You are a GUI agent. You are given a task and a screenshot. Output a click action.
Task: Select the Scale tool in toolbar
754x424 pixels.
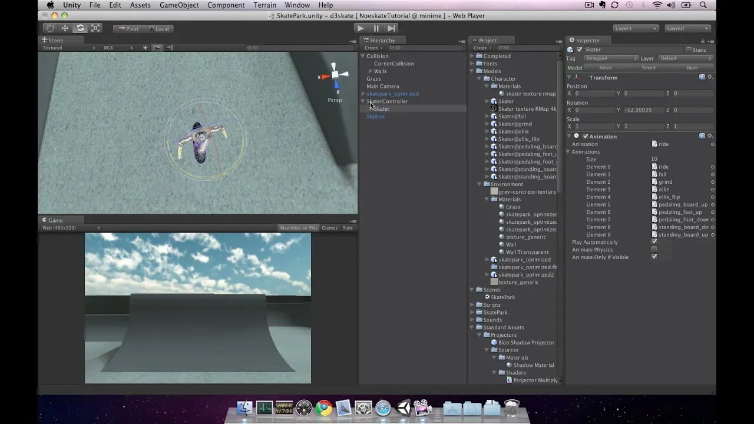[x=96, y=28]
